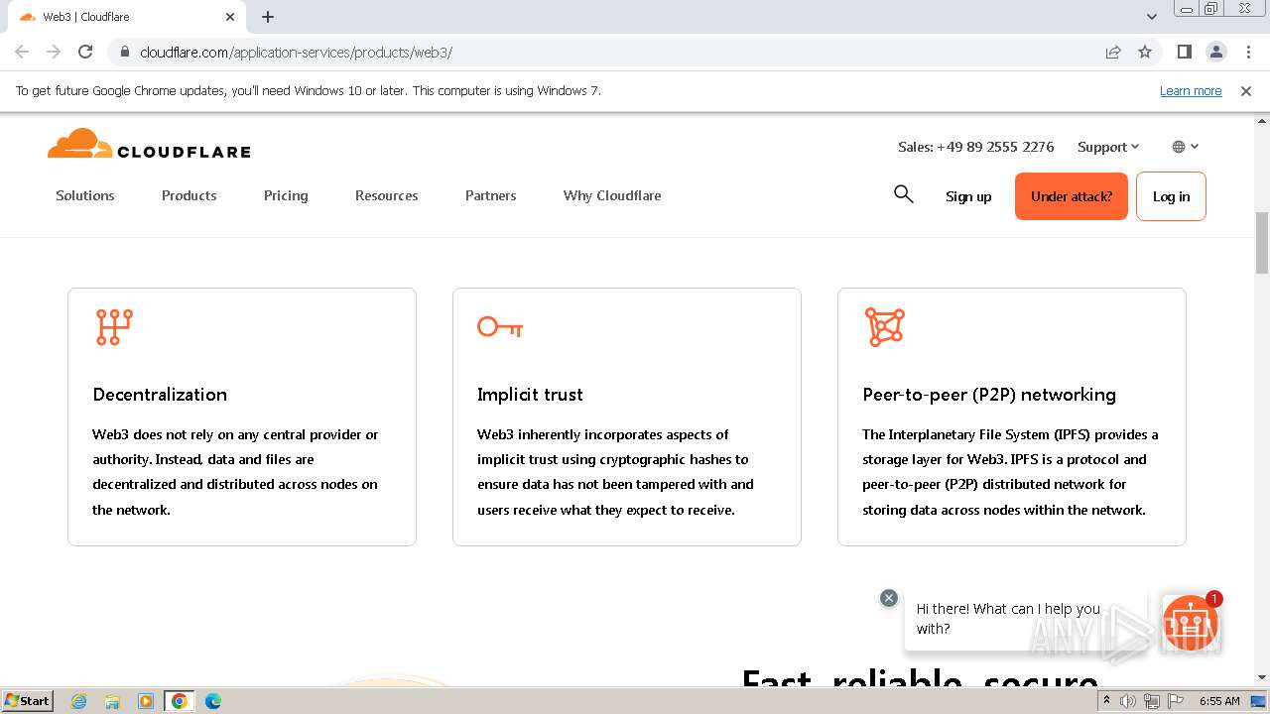This screenshot has height=714, width=1270.
Task: Click the Decentralization heading
Action: coord(160,395)
